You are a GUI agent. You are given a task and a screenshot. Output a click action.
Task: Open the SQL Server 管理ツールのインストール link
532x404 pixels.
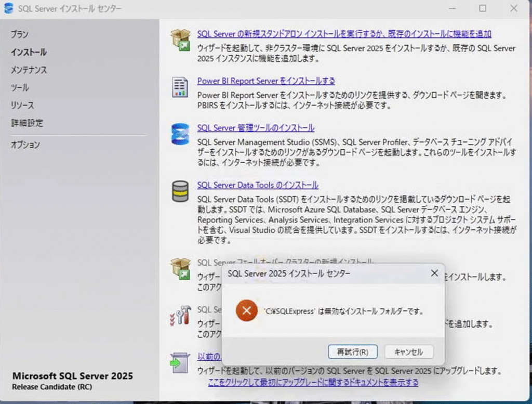256,128
